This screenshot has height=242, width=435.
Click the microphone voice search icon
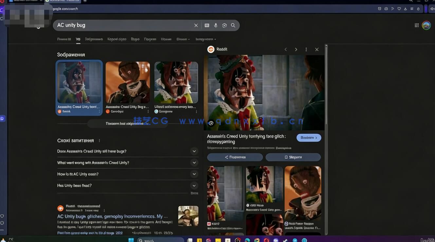tap(216, 25)
